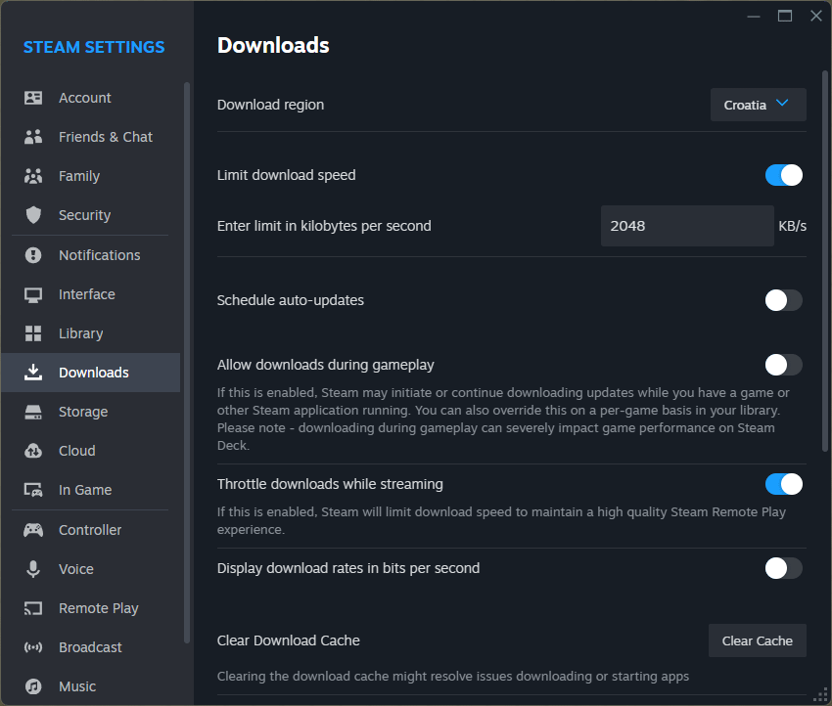
Task: Toggle Display download rates in bits per second
Action: 784,568
